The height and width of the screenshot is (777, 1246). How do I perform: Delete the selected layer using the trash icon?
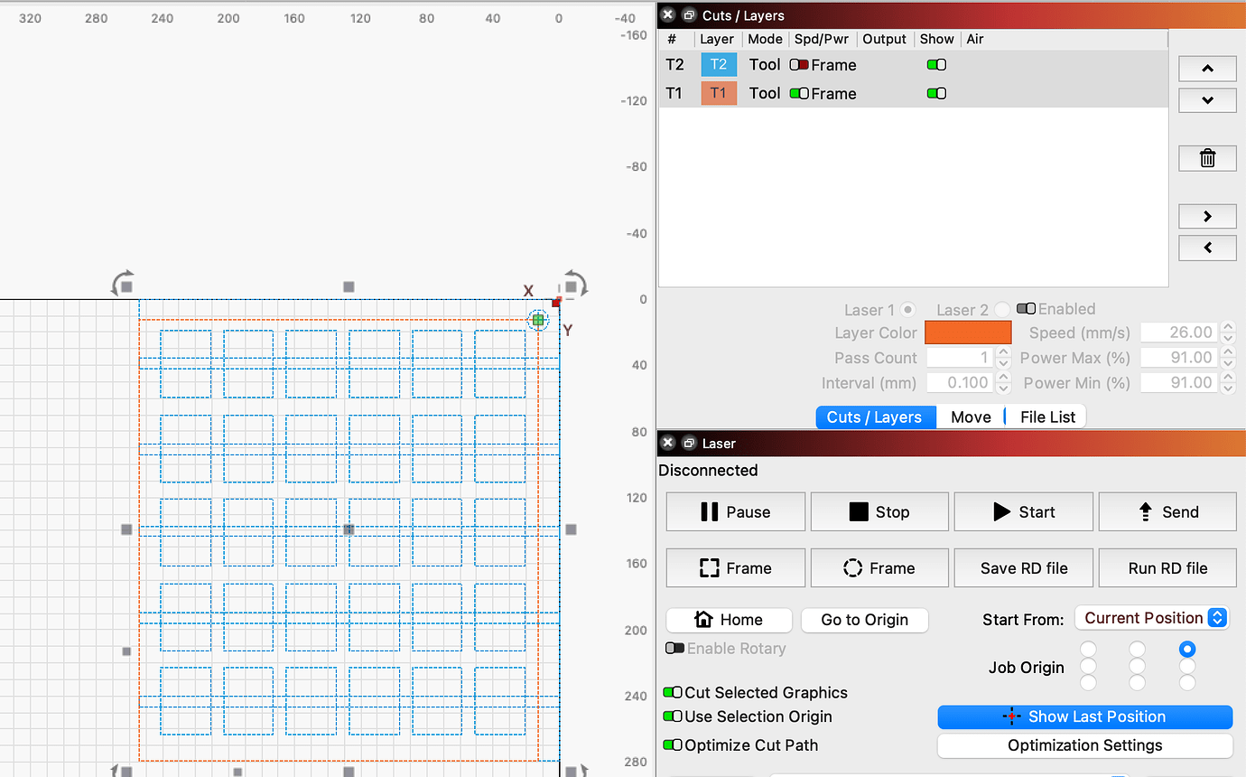point(1207,157)
